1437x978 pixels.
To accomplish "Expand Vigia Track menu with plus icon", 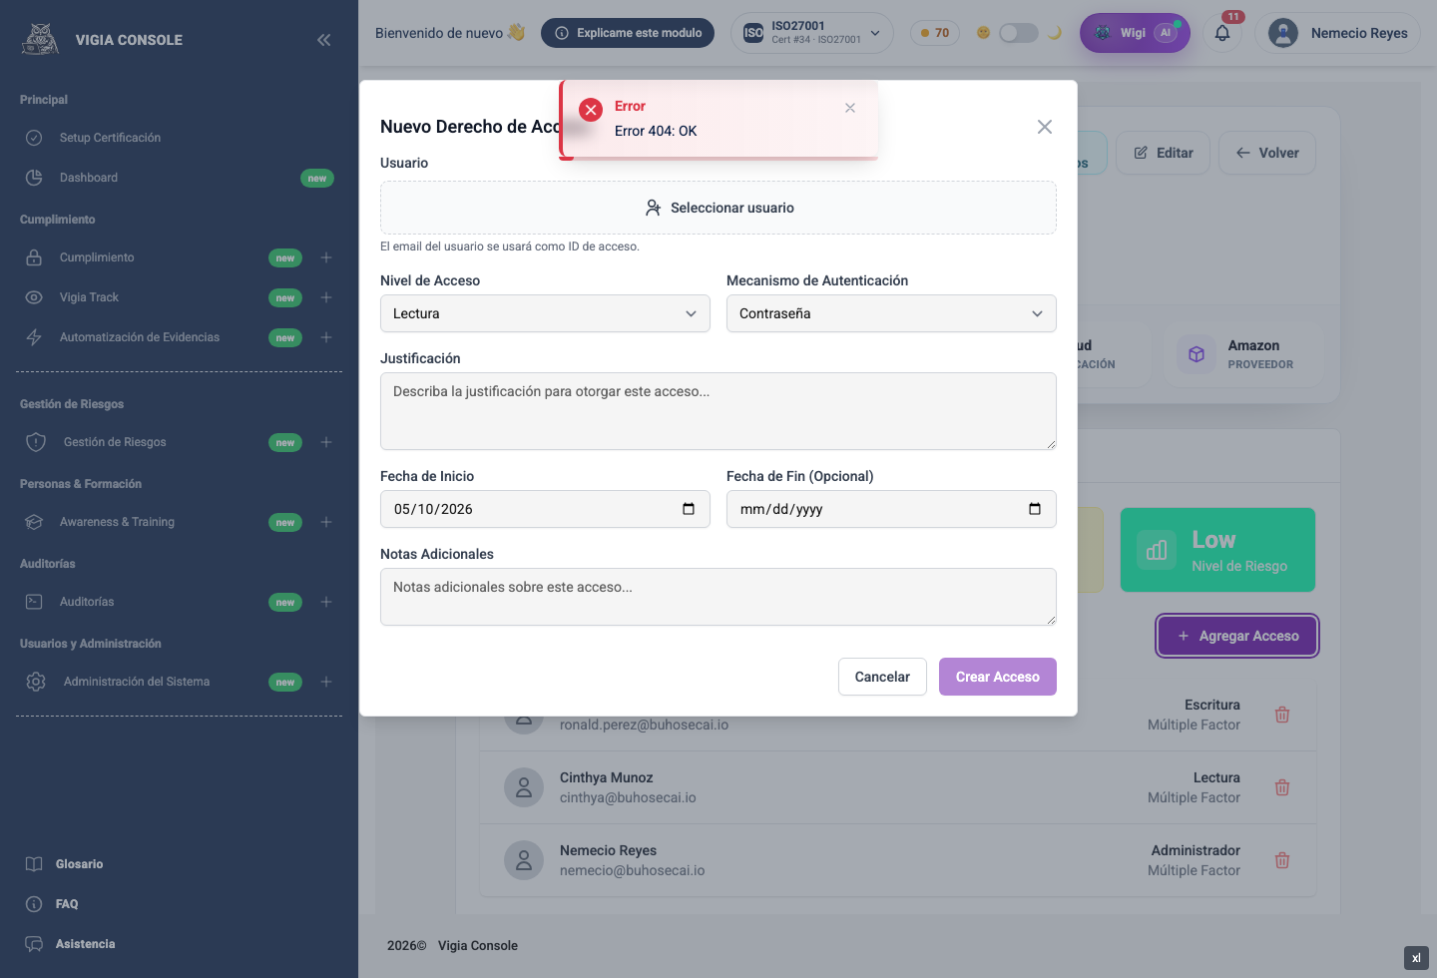I will click(x=326, y=297).
